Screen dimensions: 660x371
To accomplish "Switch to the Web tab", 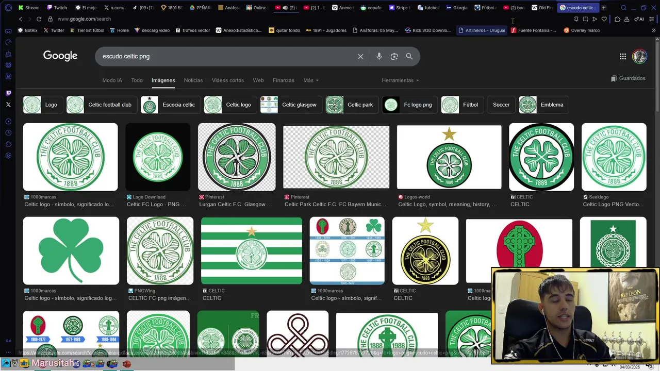I will pyautogui.click(x=258, y=80).
